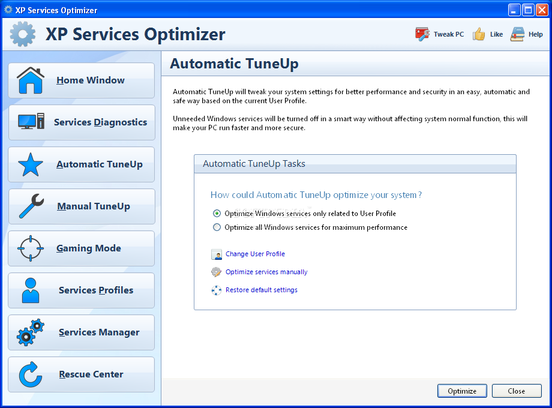Click the person Services Profiles icon
Viewport: 552px width, 408px height.
[31, 290]
